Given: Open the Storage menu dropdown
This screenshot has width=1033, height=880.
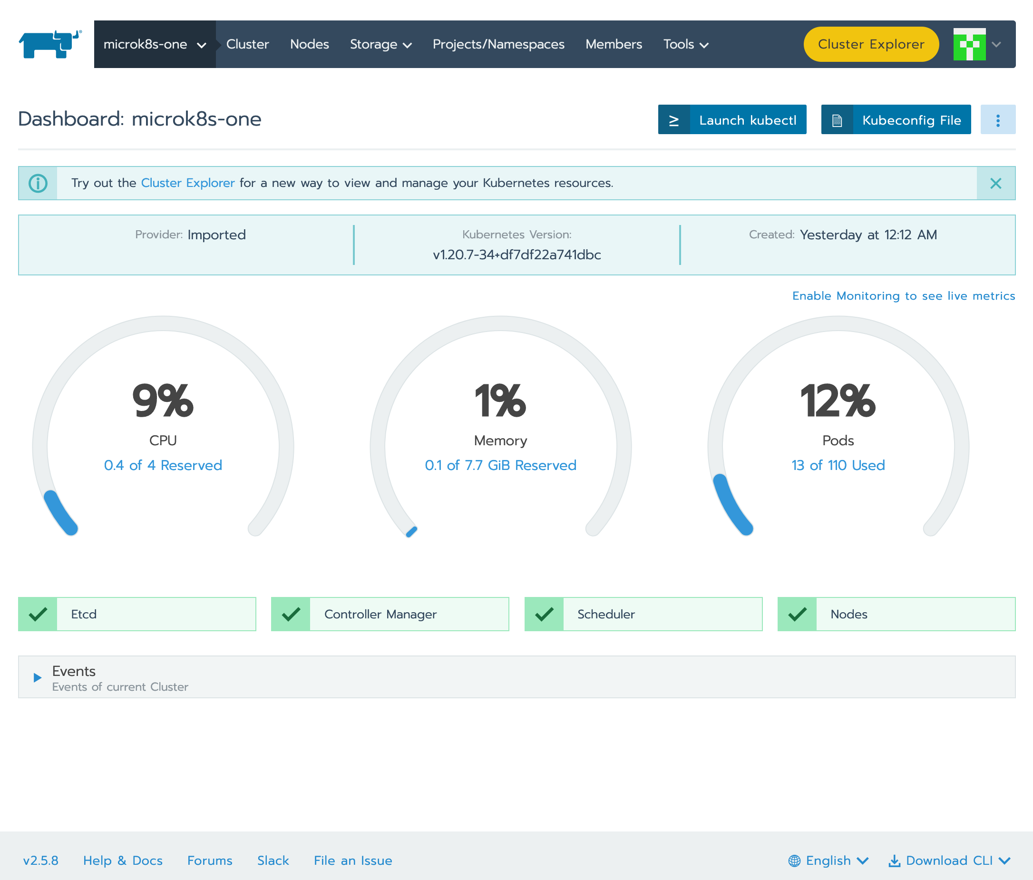Looking at the screenshot, I should tap(380, 44).
